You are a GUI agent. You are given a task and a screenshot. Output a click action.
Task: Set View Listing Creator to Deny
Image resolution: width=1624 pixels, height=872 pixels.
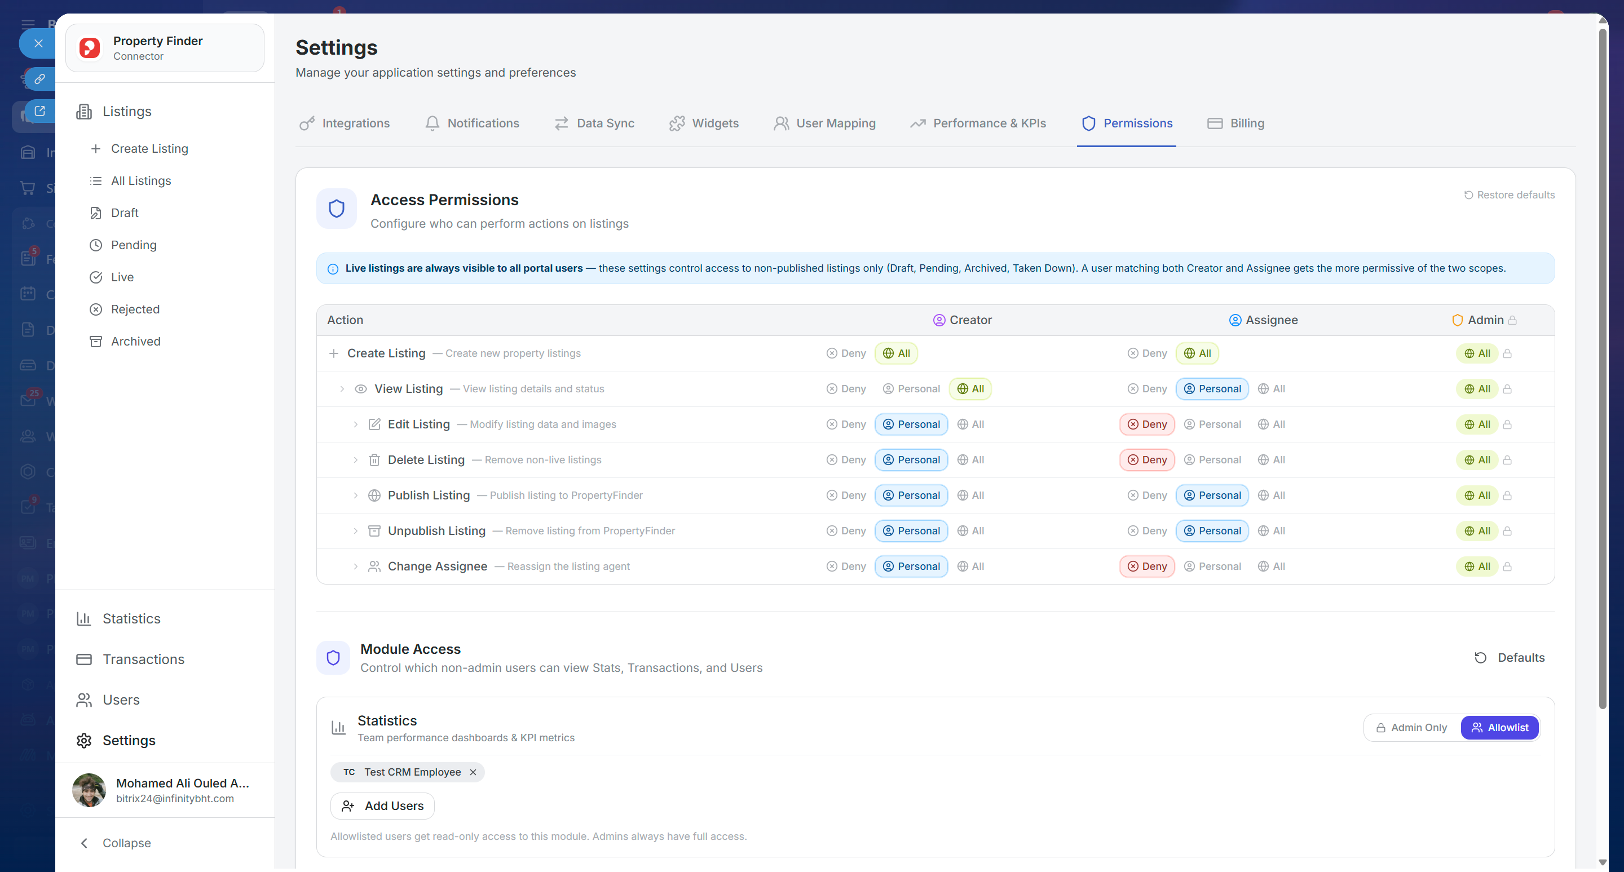point(846,389)
